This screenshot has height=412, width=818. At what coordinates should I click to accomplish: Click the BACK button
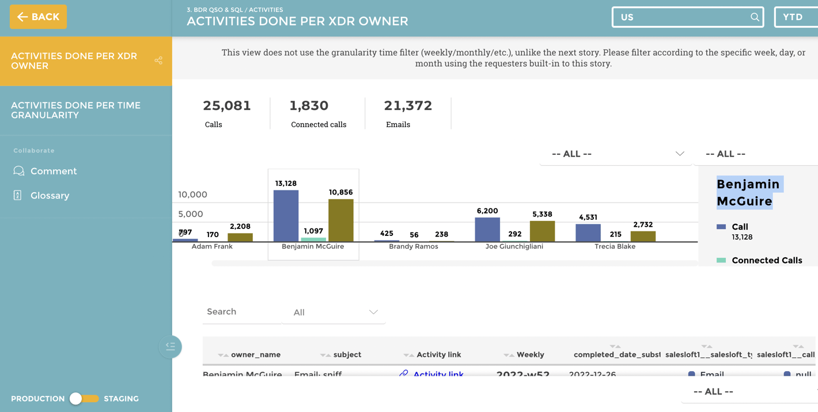[38, 17]
